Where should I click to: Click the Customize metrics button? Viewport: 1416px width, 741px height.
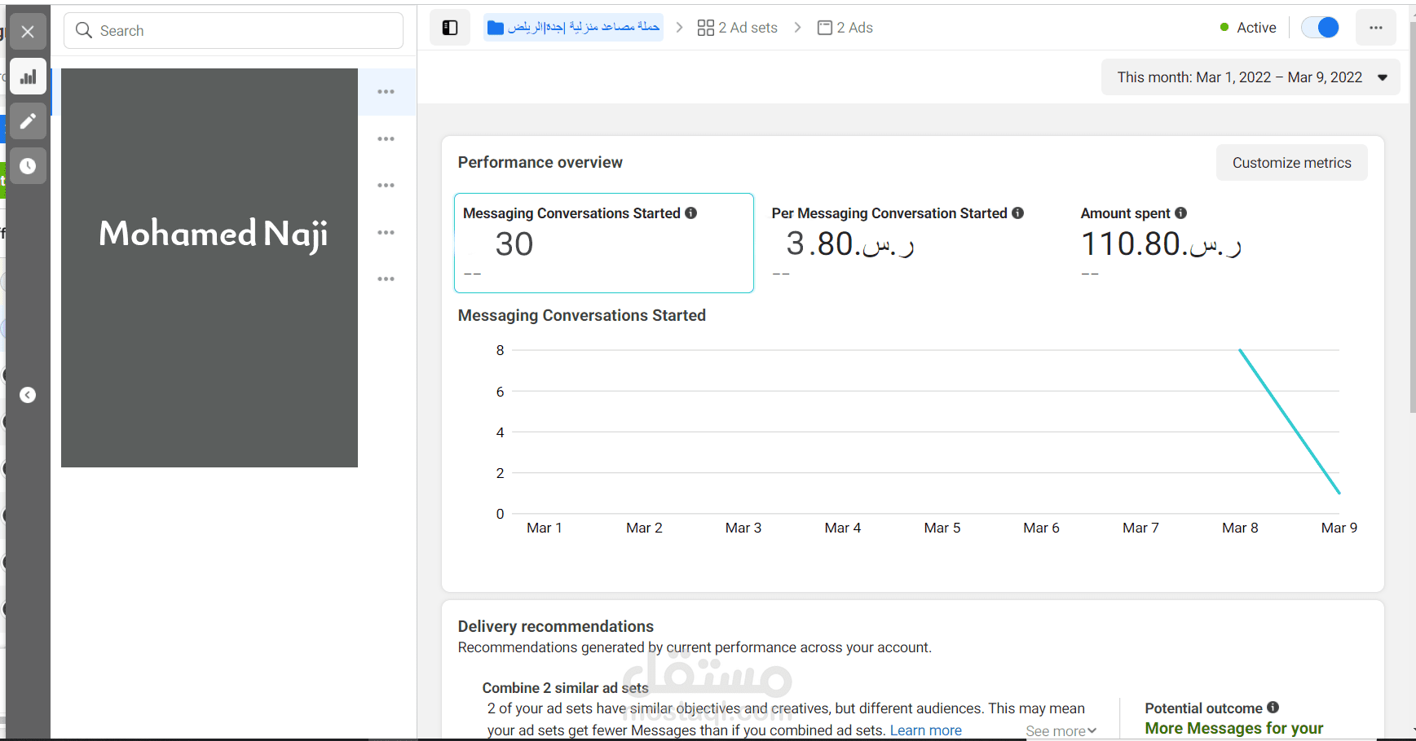pos(1291,163)
